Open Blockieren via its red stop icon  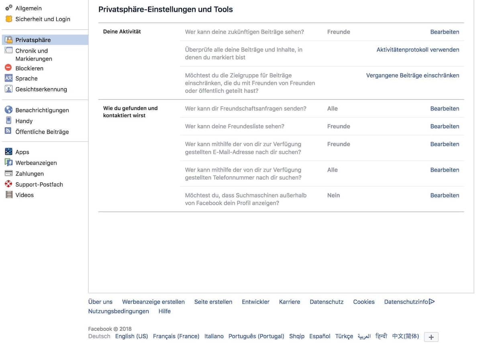tap(8, 68)
